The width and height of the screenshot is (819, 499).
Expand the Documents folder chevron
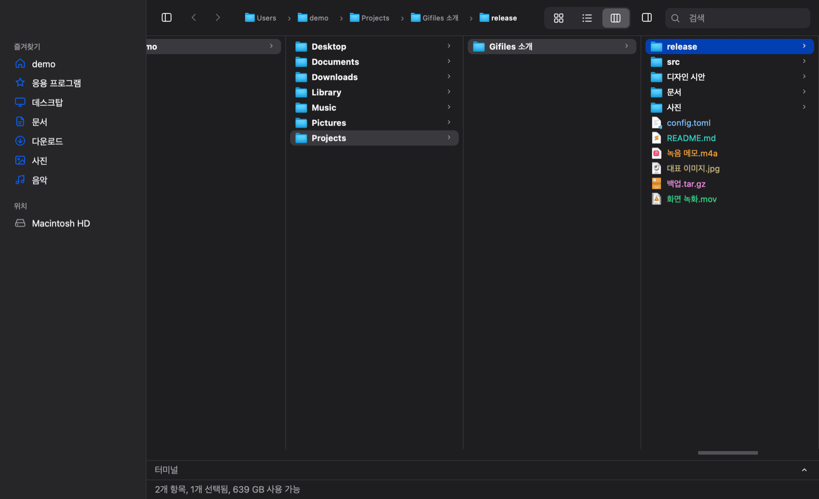(449, 61)
